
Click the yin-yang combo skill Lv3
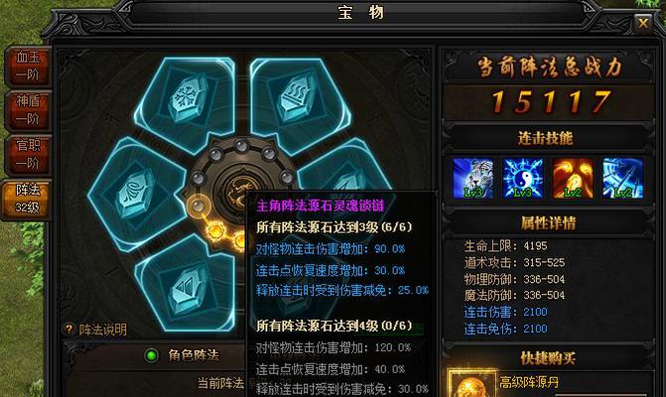pyautogui.click(x=523, y=178)
